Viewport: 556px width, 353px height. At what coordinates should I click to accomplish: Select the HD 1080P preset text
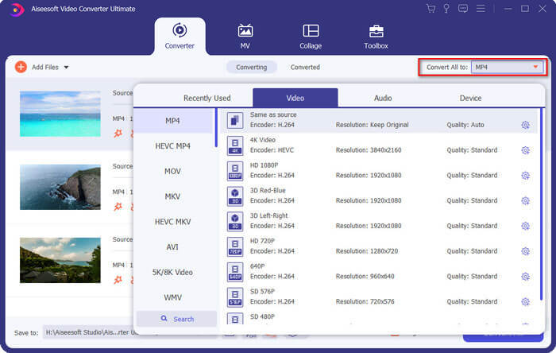tap(264, 165)
